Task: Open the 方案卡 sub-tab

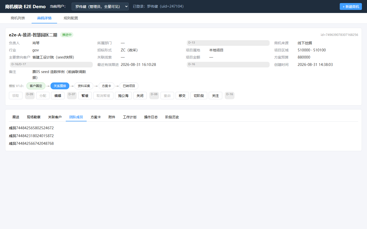Action: pos(96,117)
